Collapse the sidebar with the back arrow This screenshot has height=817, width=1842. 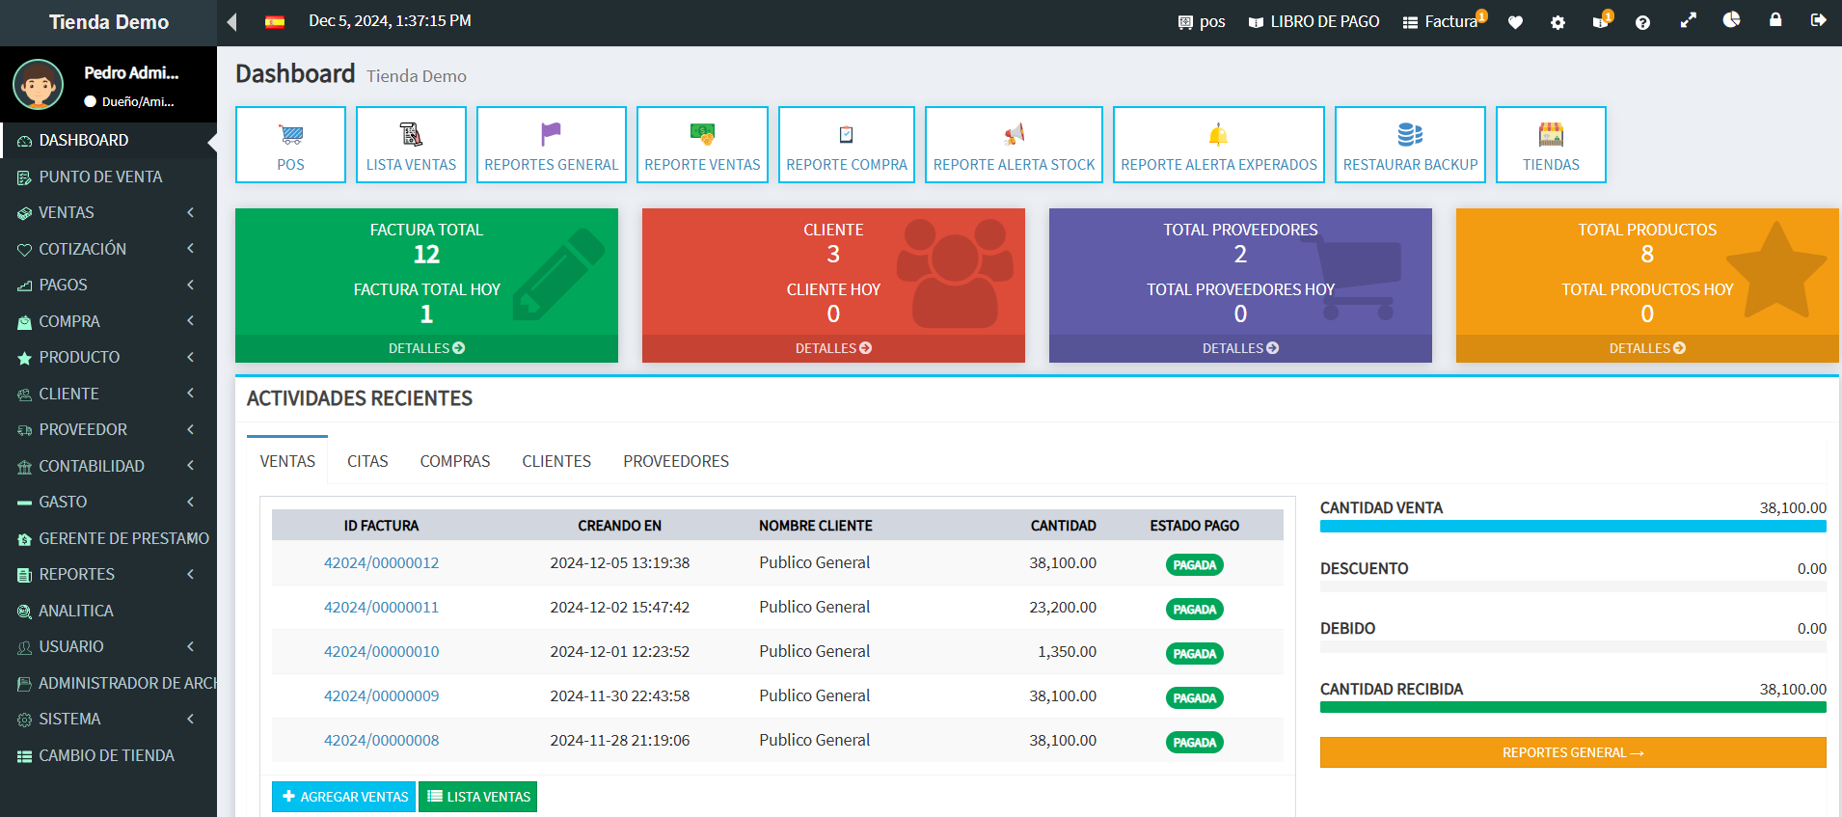click(231, 21)
